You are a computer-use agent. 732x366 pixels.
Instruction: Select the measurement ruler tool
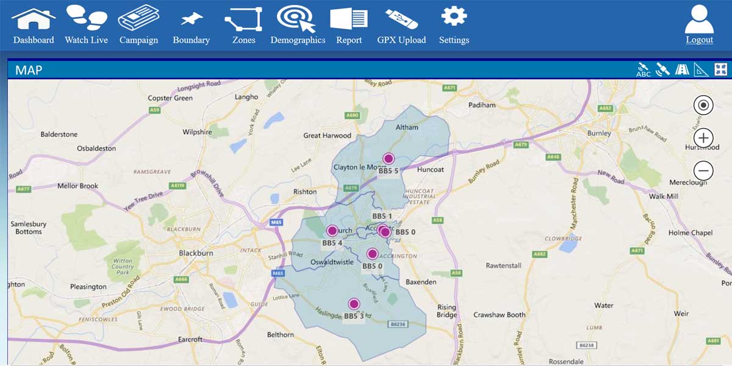pyautogui.click(x=700, y=68)
